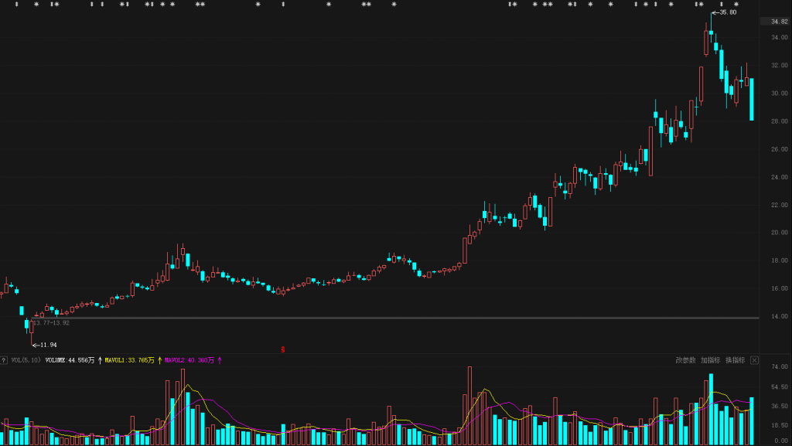Click the leftmost info marker at the top edge

click(16, 5)
